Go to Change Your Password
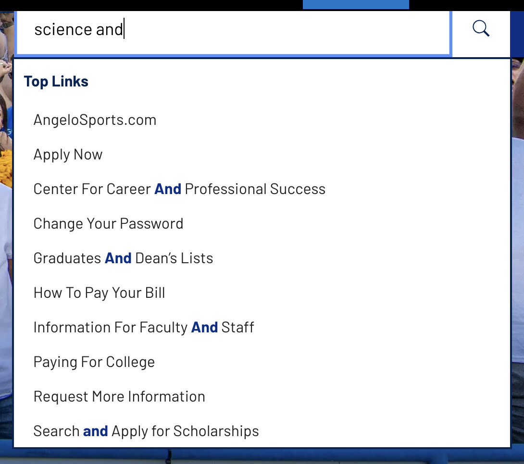 coord(108,223)
